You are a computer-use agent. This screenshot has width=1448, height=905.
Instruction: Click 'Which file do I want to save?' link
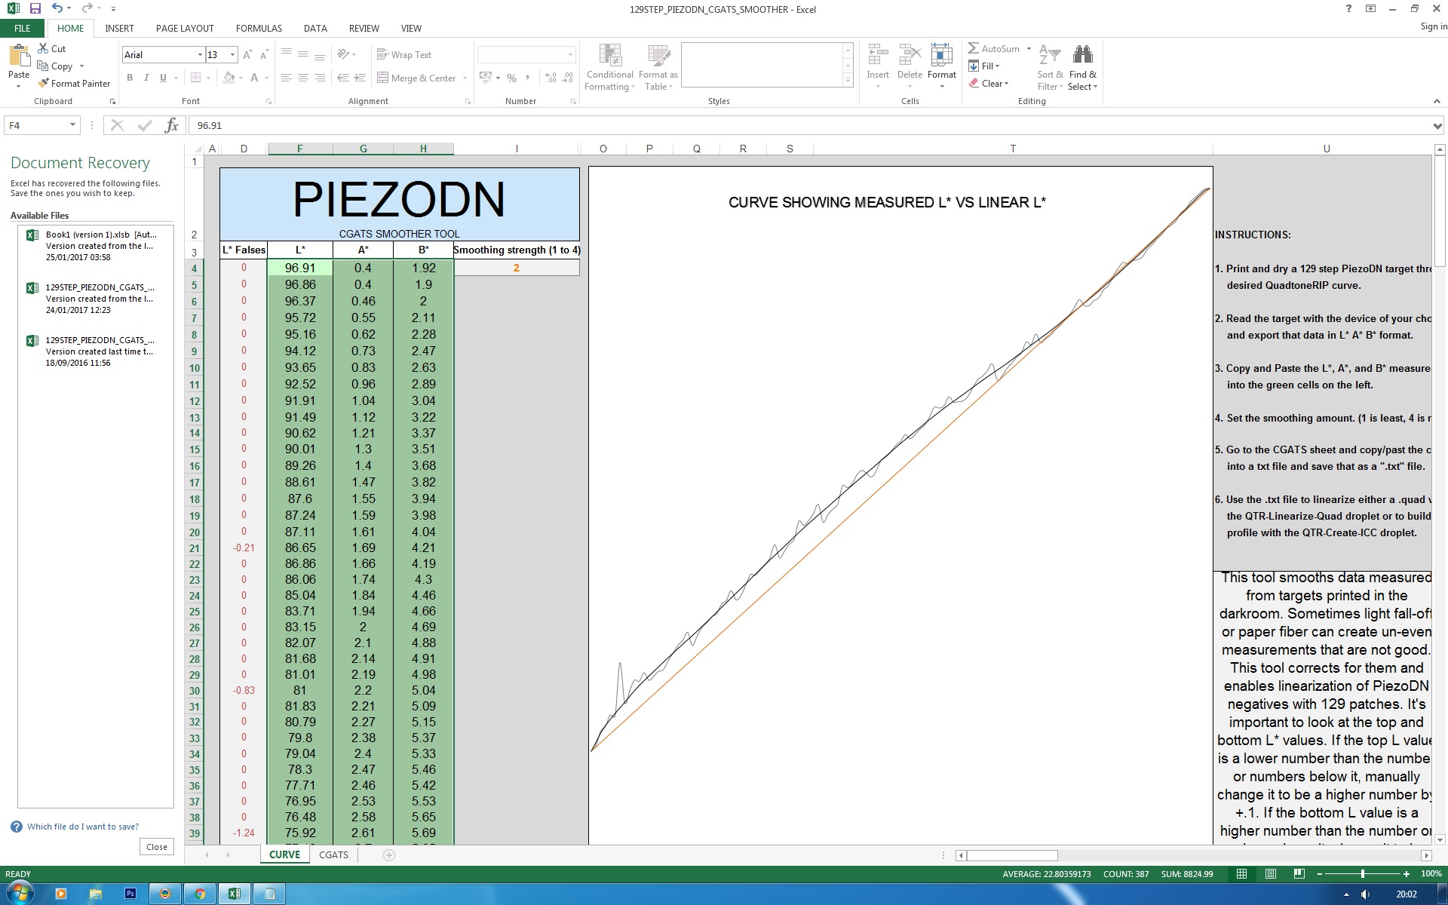click(x=83, y=827)
